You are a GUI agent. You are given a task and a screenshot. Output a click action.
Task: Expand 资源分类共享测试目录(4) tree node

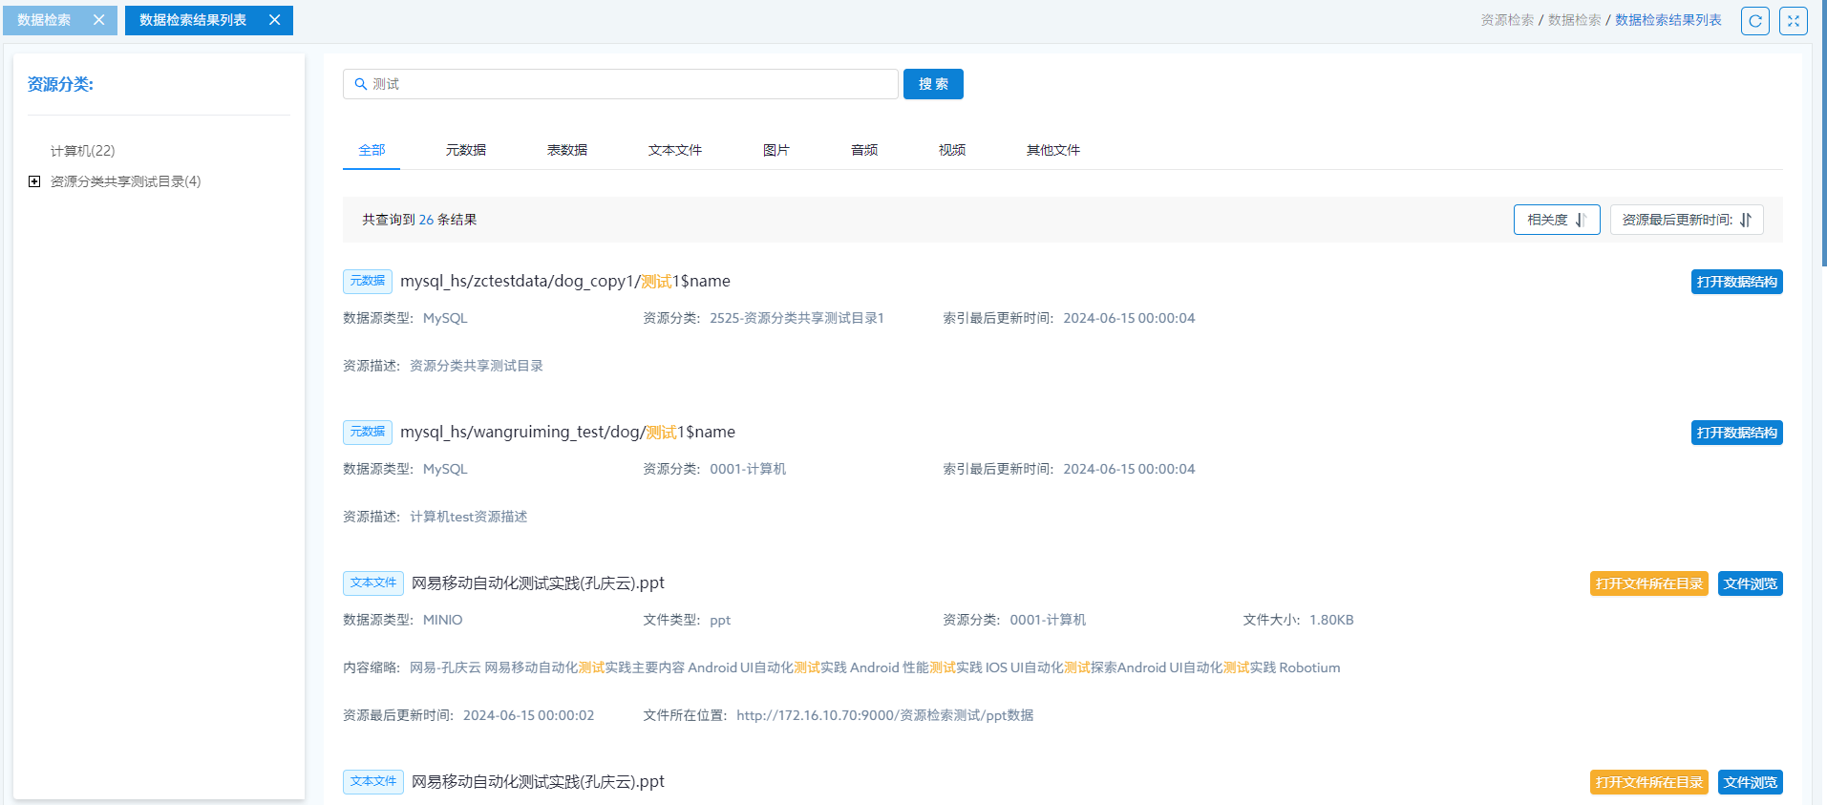(34, 181)
